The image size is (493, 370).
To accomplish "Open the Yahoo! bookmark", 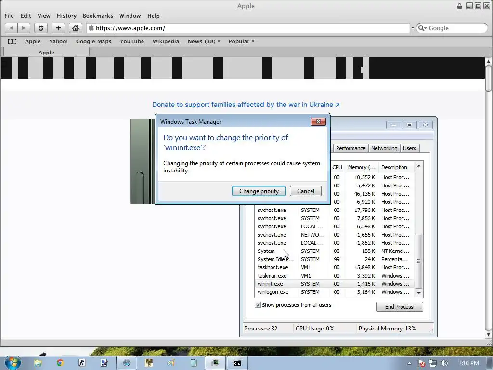I will click(x=58, y=41).
